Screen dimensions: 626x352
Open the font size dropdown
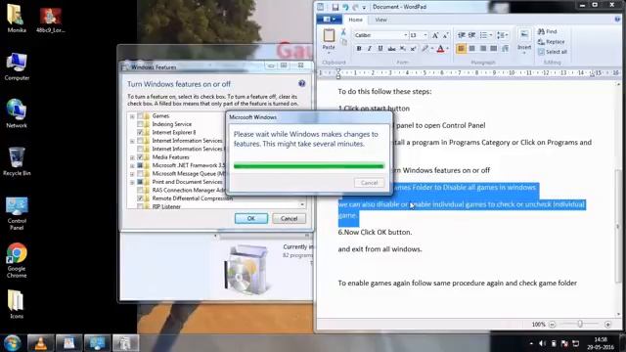point(425,35)
